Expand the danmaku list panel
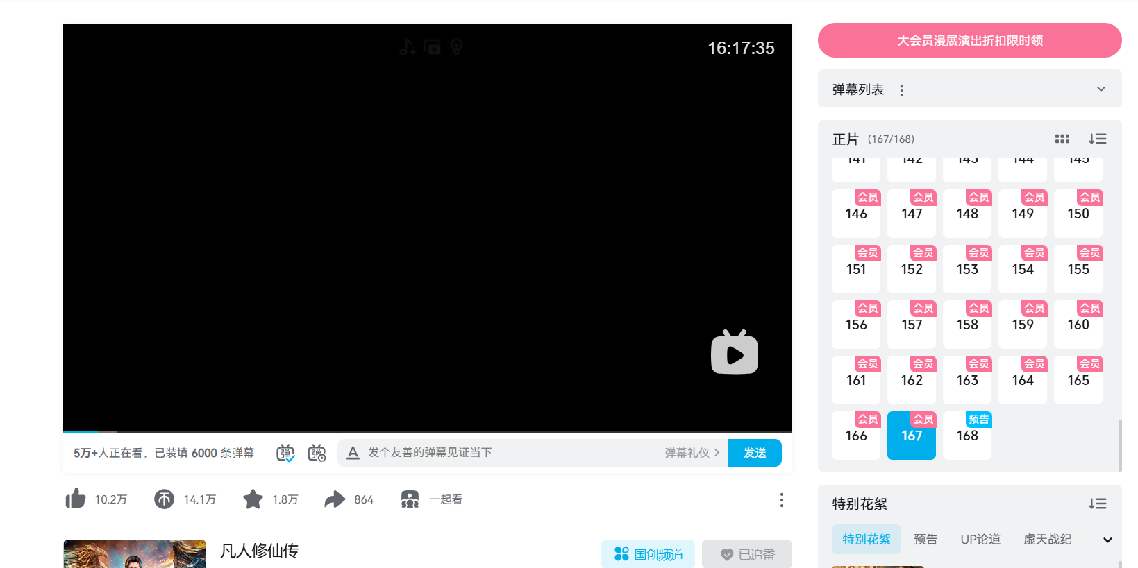The width and height of the screenshot is (1138, 568). click(x=1101, y=89)
